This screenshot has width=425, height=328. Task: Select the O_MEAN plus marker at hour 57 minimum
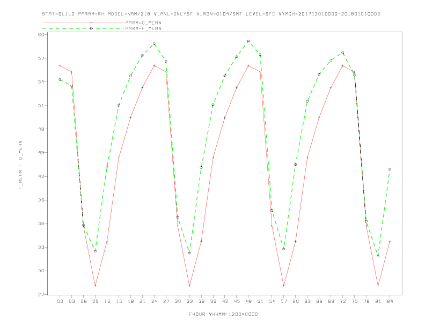coord(284,286)
